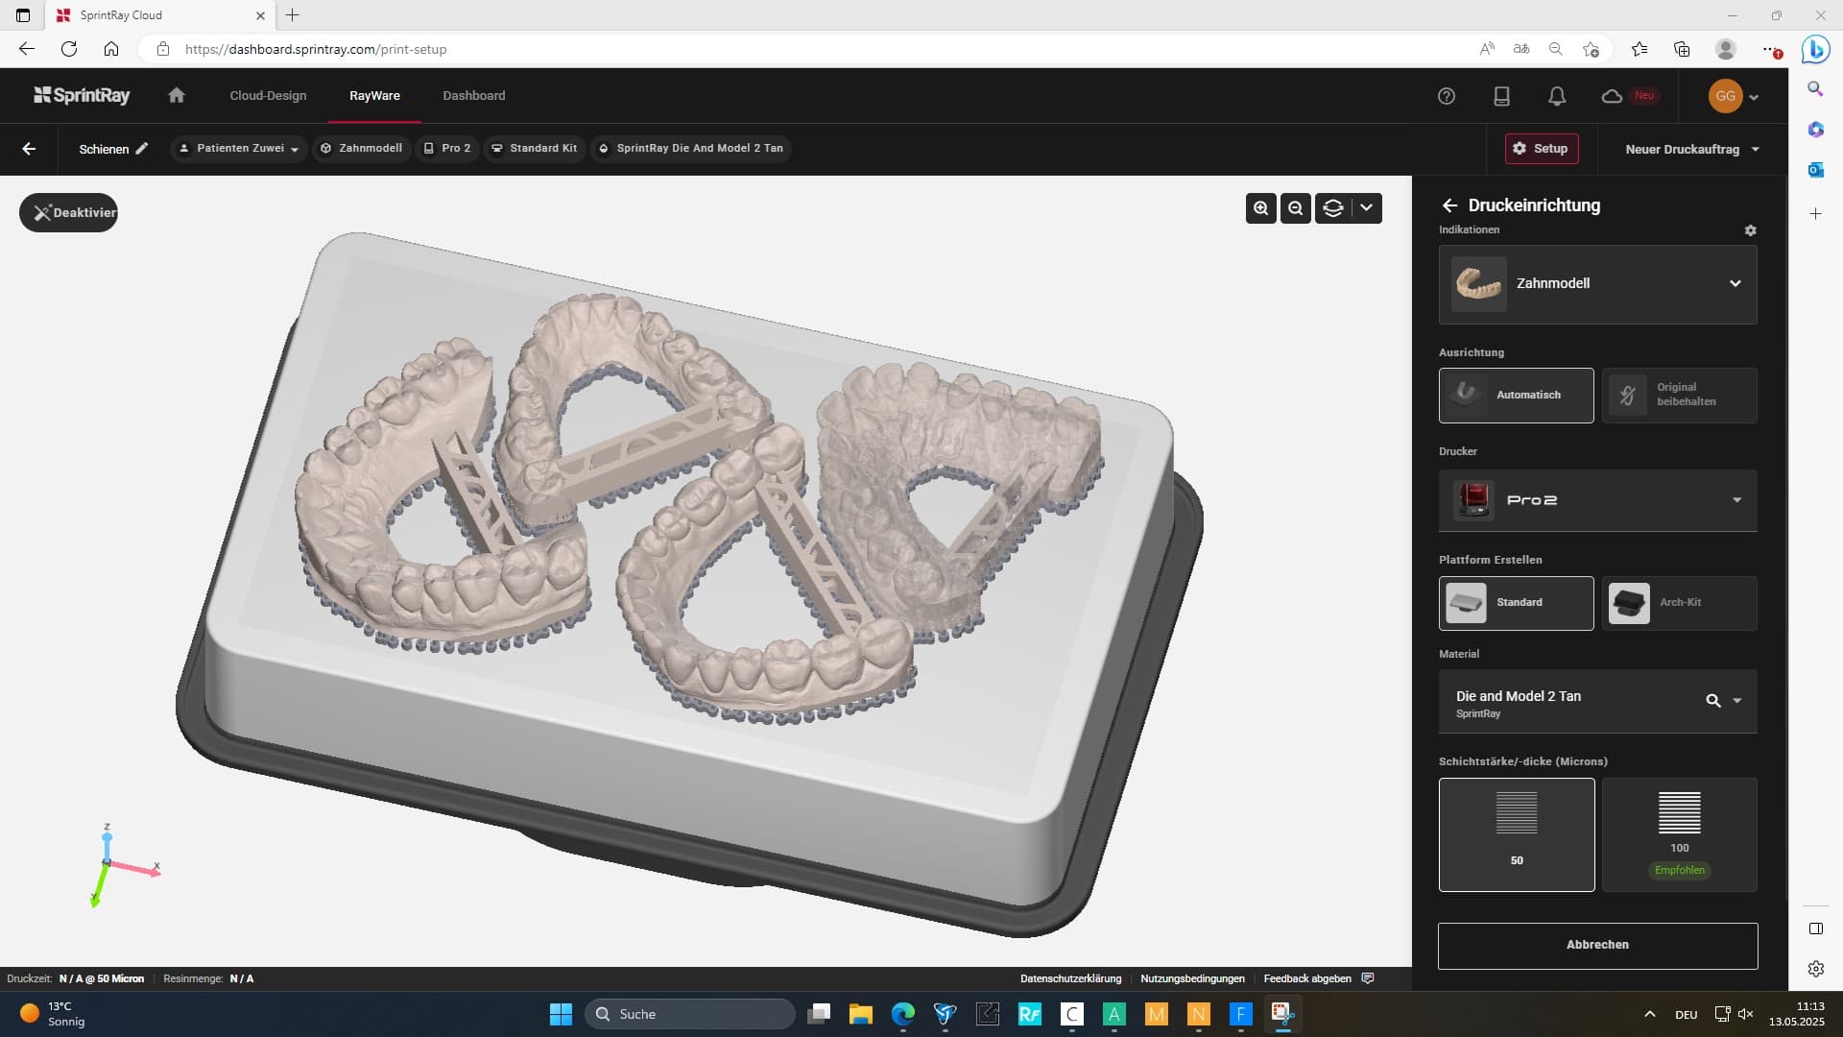Search materials magnifier icon
The height and width of the screenshot is (1037, 1843).
tap(1712, 701)
